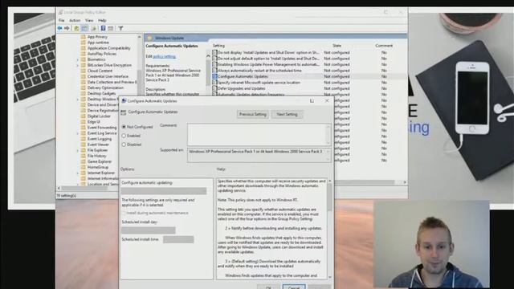Click the Forward arrow in the toolbar
Image resolution: width=514 pixels, height=289 pixels.
point(67,29)
